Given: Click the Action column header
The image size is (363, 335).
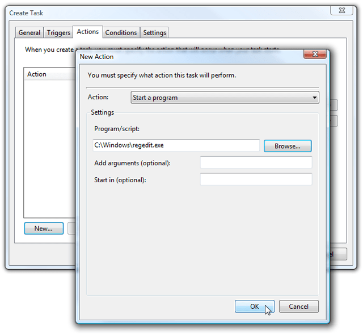Looking at the screenshot, I should point(49,74).
